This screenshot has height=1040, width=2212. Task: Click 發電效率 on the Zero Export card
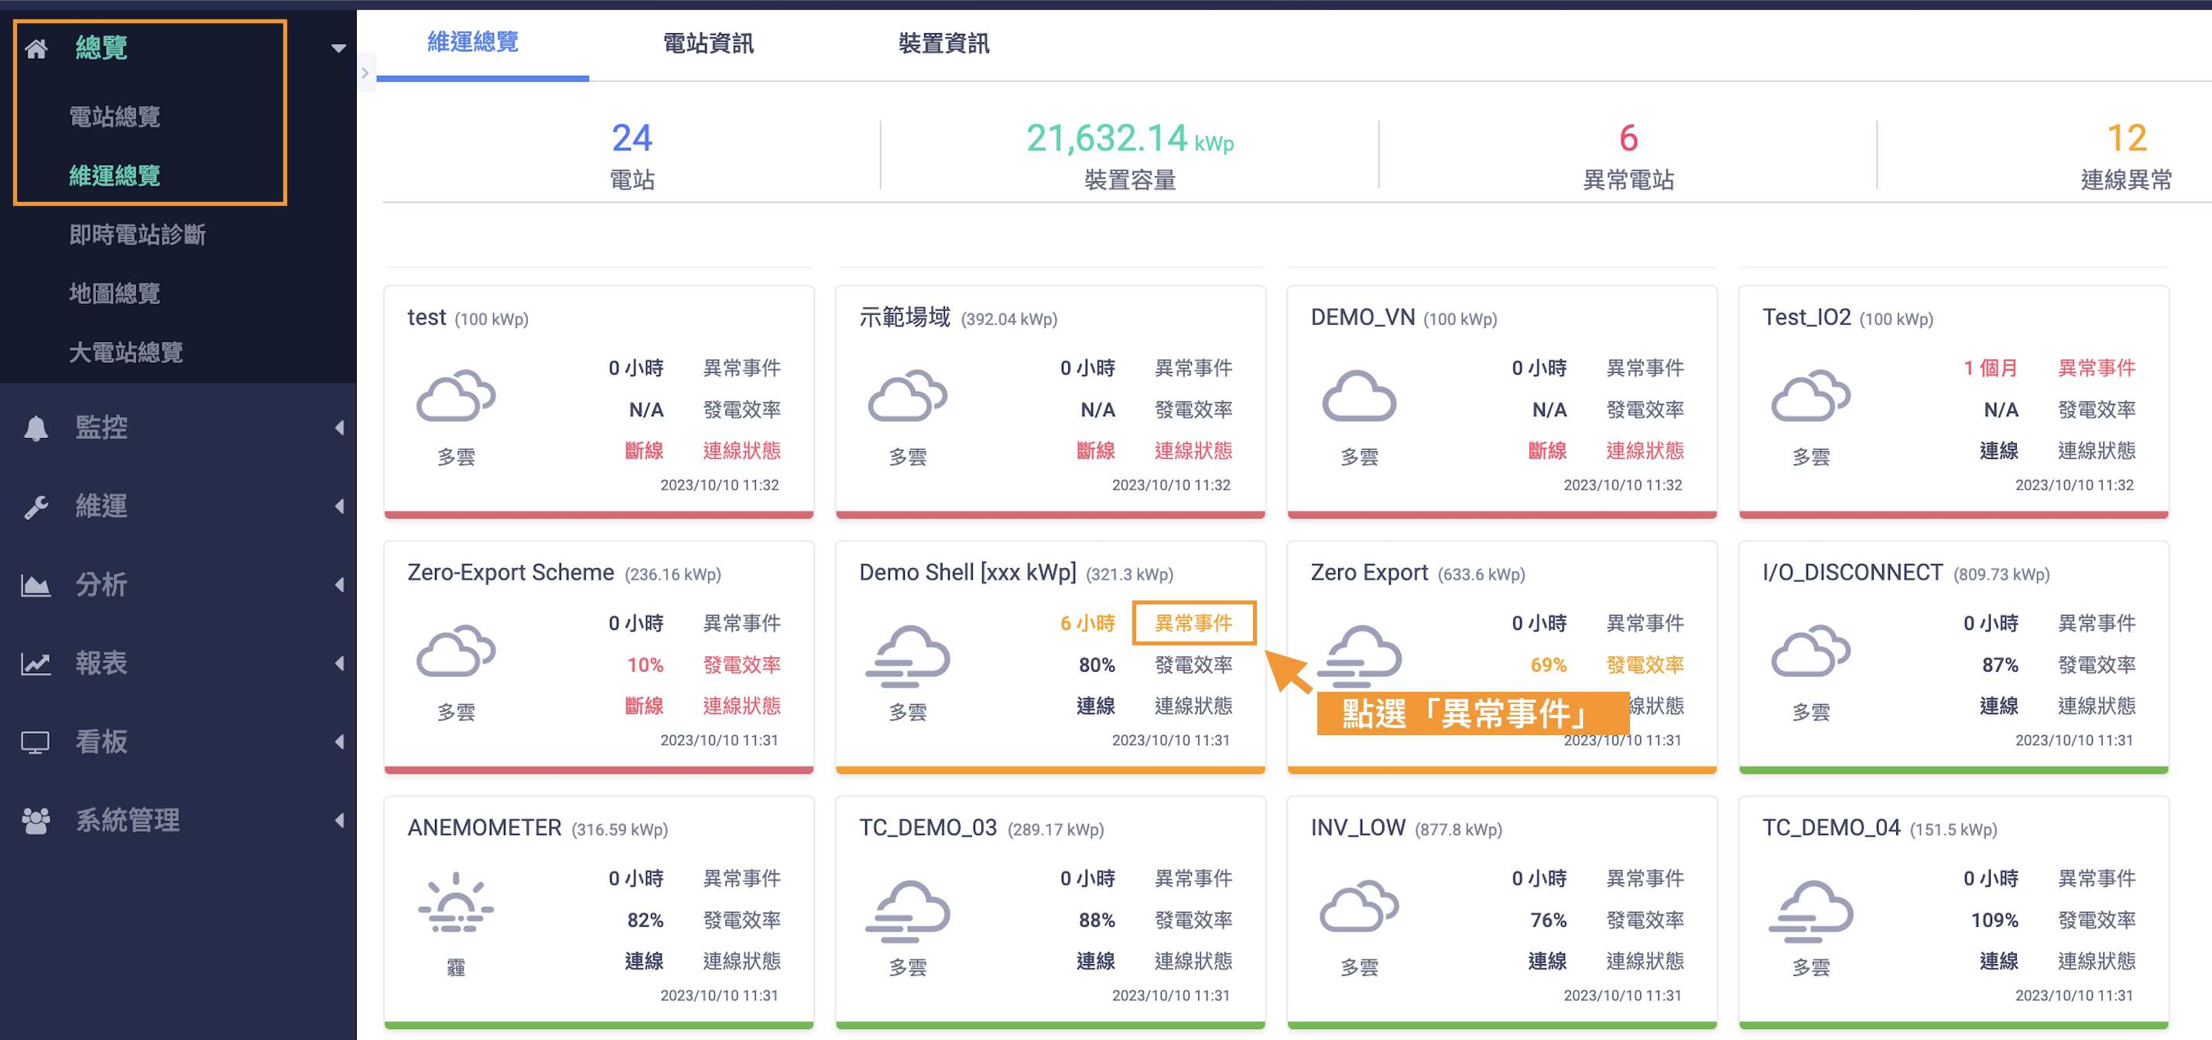coord(1645,665)
